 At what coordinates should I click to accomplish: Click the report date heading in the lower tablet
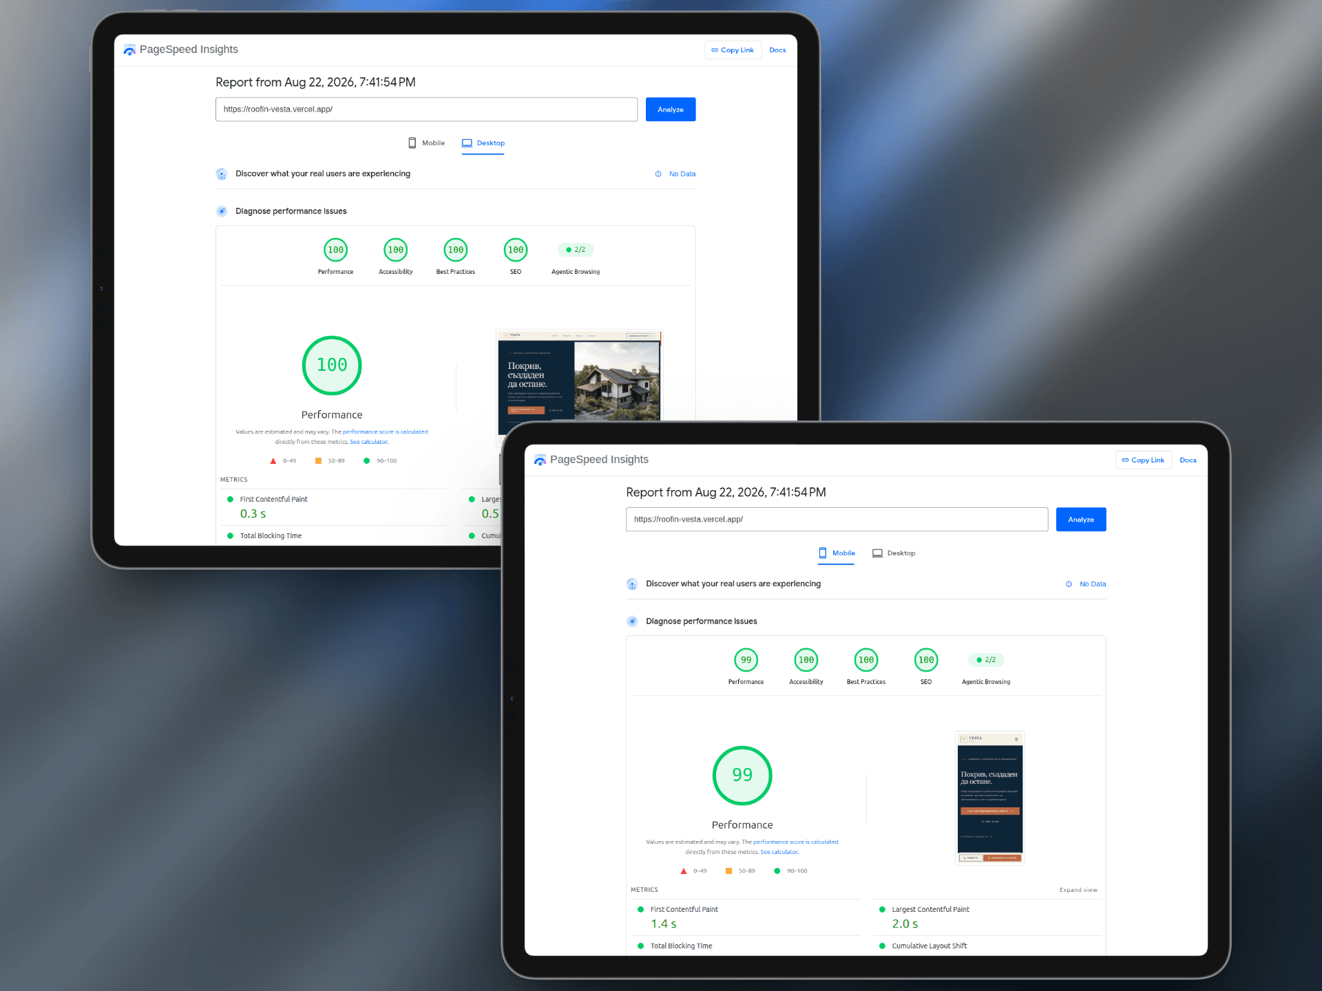pos(726,493)
